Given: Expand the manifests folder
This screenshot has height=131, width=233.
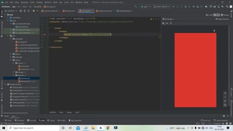Looking at the screenshot, I should [8, 18].
